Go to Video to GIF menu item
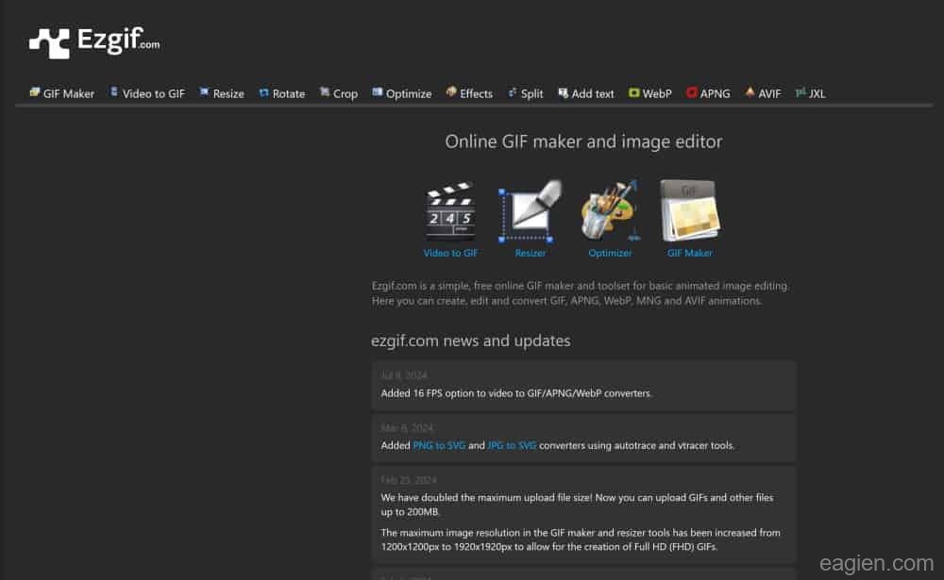 [x=147, y=93]
